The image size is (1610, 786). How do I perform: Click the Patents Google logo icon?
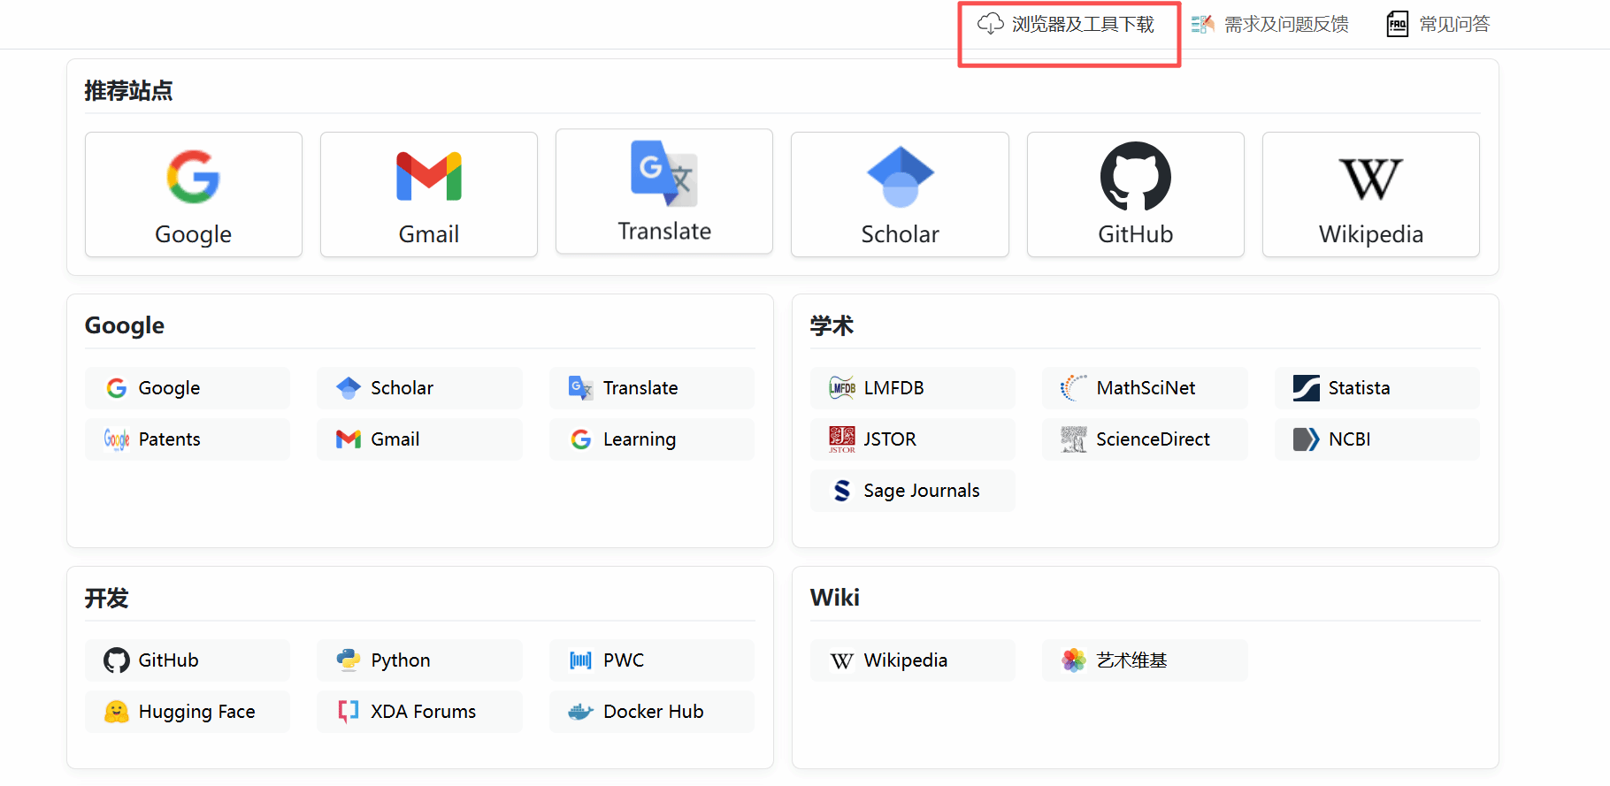[x=117, y=439]
